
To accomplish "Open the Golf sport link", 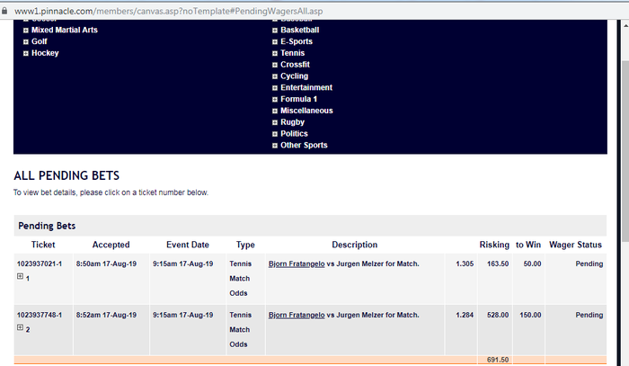I will click(40, 41).
